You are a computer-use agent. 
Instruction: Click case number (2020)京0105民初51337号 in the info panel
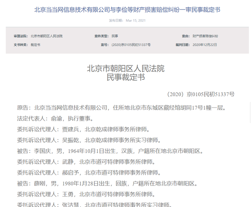131,45
